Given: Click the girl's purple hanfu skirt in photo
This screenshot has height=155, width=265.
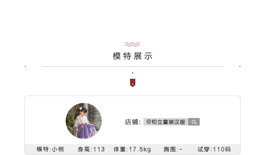Looking at the screenshot, I should coord(86,131).
